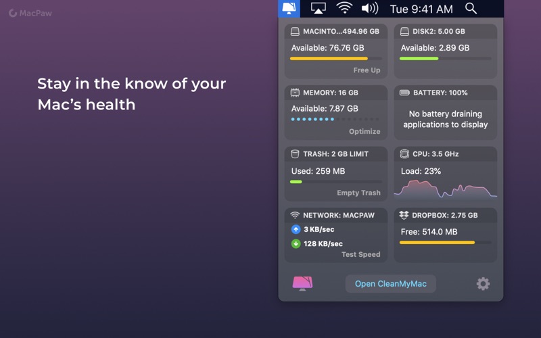541x338 pixels.
Task: Open the AirPlay display menu icon
Action: click(x=318, y=8)
